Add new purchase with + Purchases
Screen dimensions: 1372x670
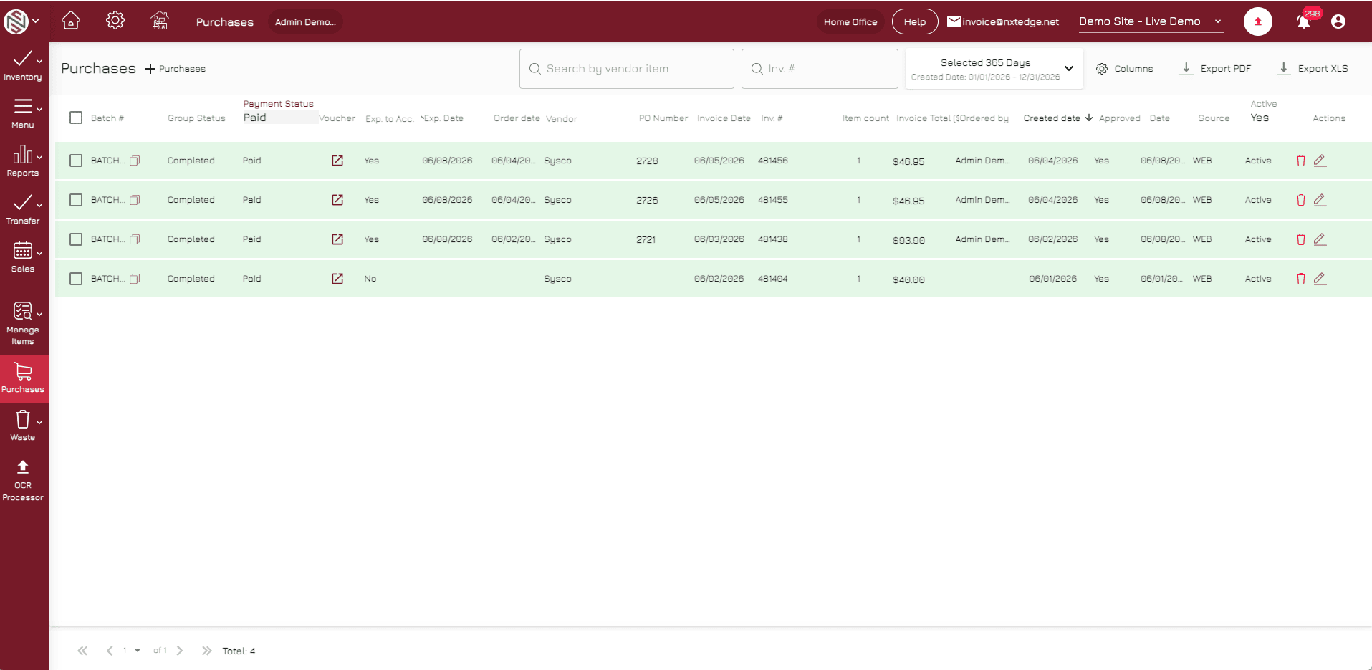pos(176,69)
